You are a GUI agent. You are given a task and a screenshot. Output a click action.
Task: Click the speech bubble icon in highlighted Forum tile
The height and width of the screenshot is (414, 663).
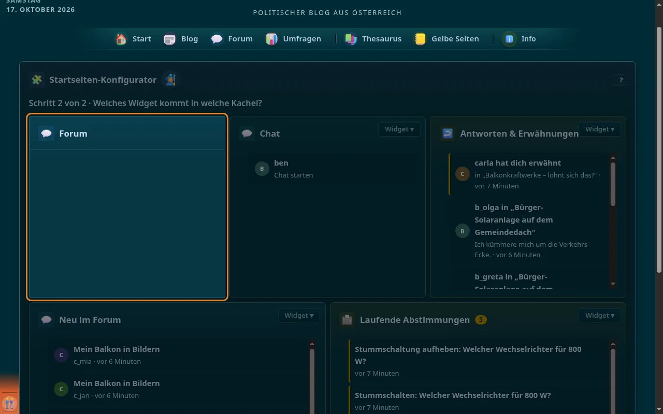click(x=47, y=134)
